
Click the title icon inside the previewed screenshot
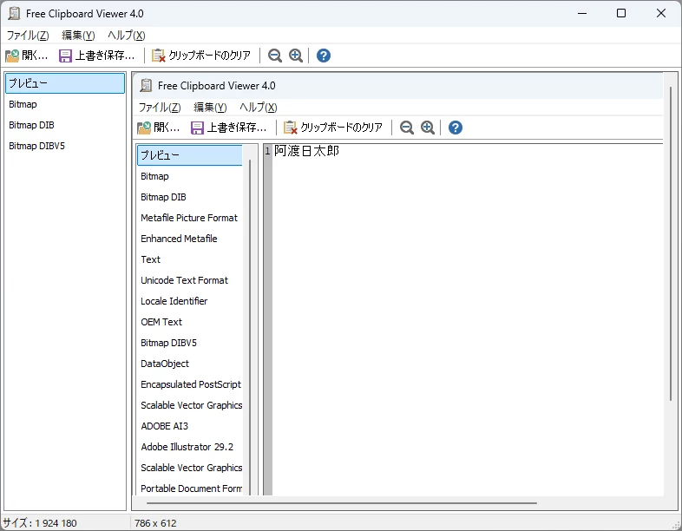pos(146,86)
